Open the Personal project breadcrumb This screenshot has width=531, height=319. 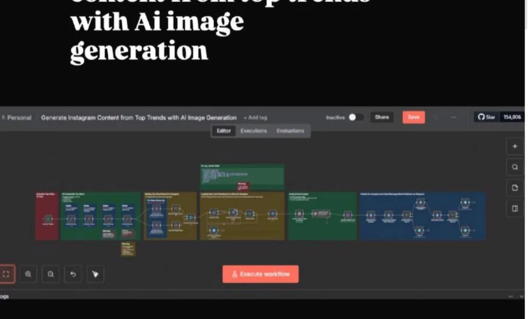click(16, 118)
